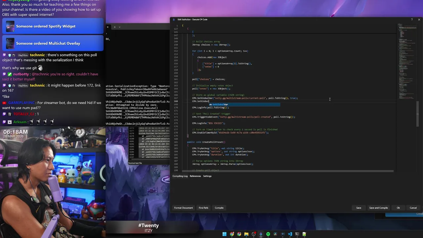The height and width of the screenshot is (238, 423).
Task: Open Visual Studio Code from the taskbar
Action: tap(290, 234)
